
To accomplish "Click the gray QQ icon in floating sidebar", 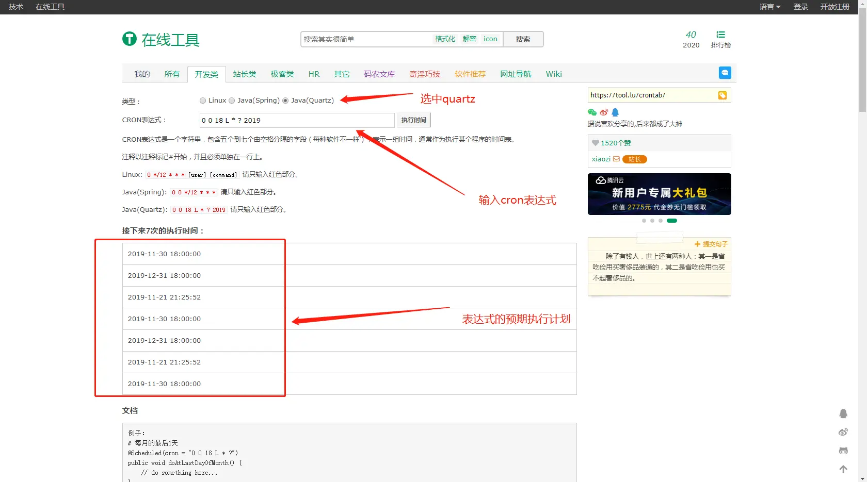I will point(843,413).
